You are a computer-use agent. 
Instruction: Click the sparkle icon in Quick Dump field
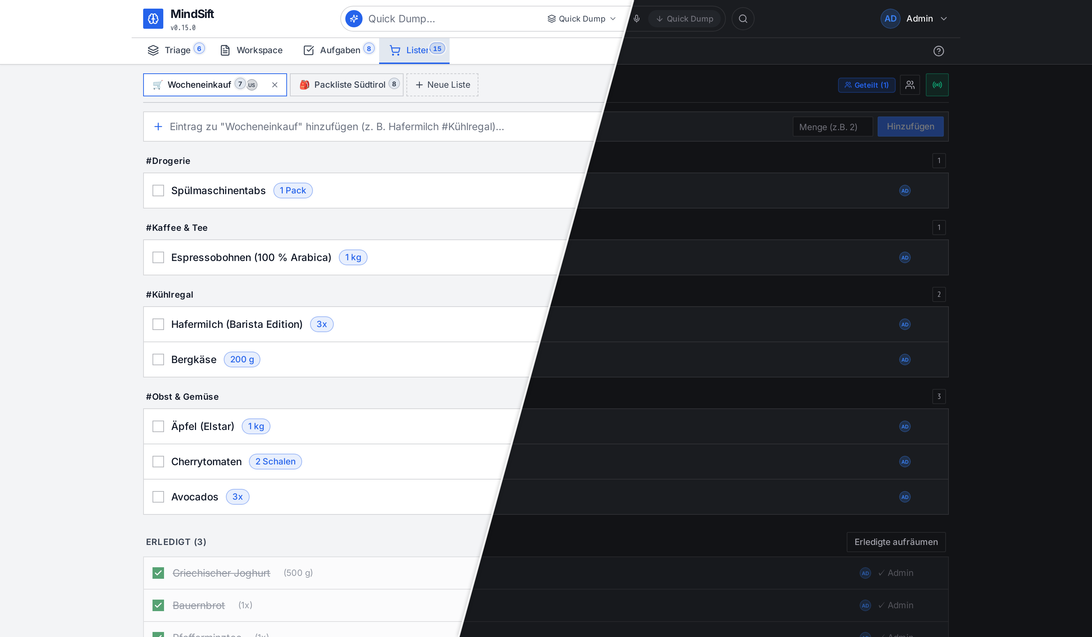pyautogui.click(x=354, y=19)
